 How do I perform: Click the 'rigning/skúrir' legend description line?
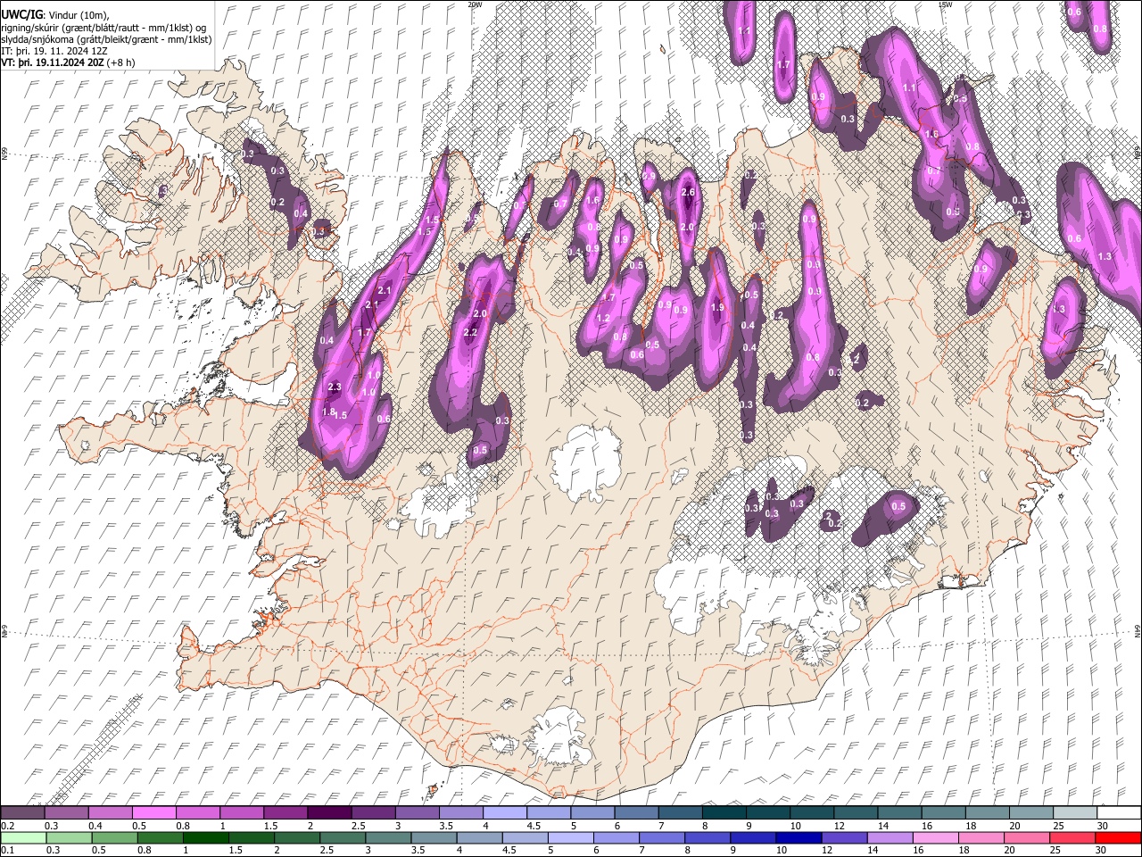point(103,28)
